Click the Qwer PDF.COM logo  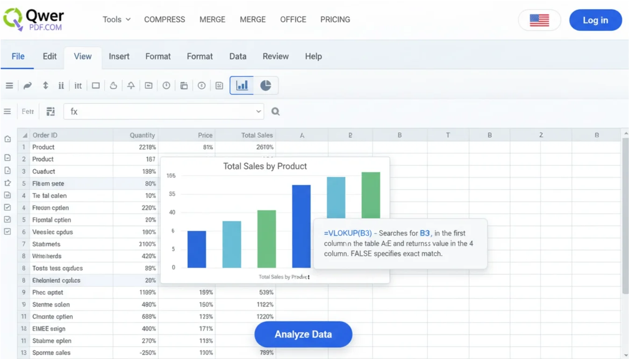[x=34, y=20]
